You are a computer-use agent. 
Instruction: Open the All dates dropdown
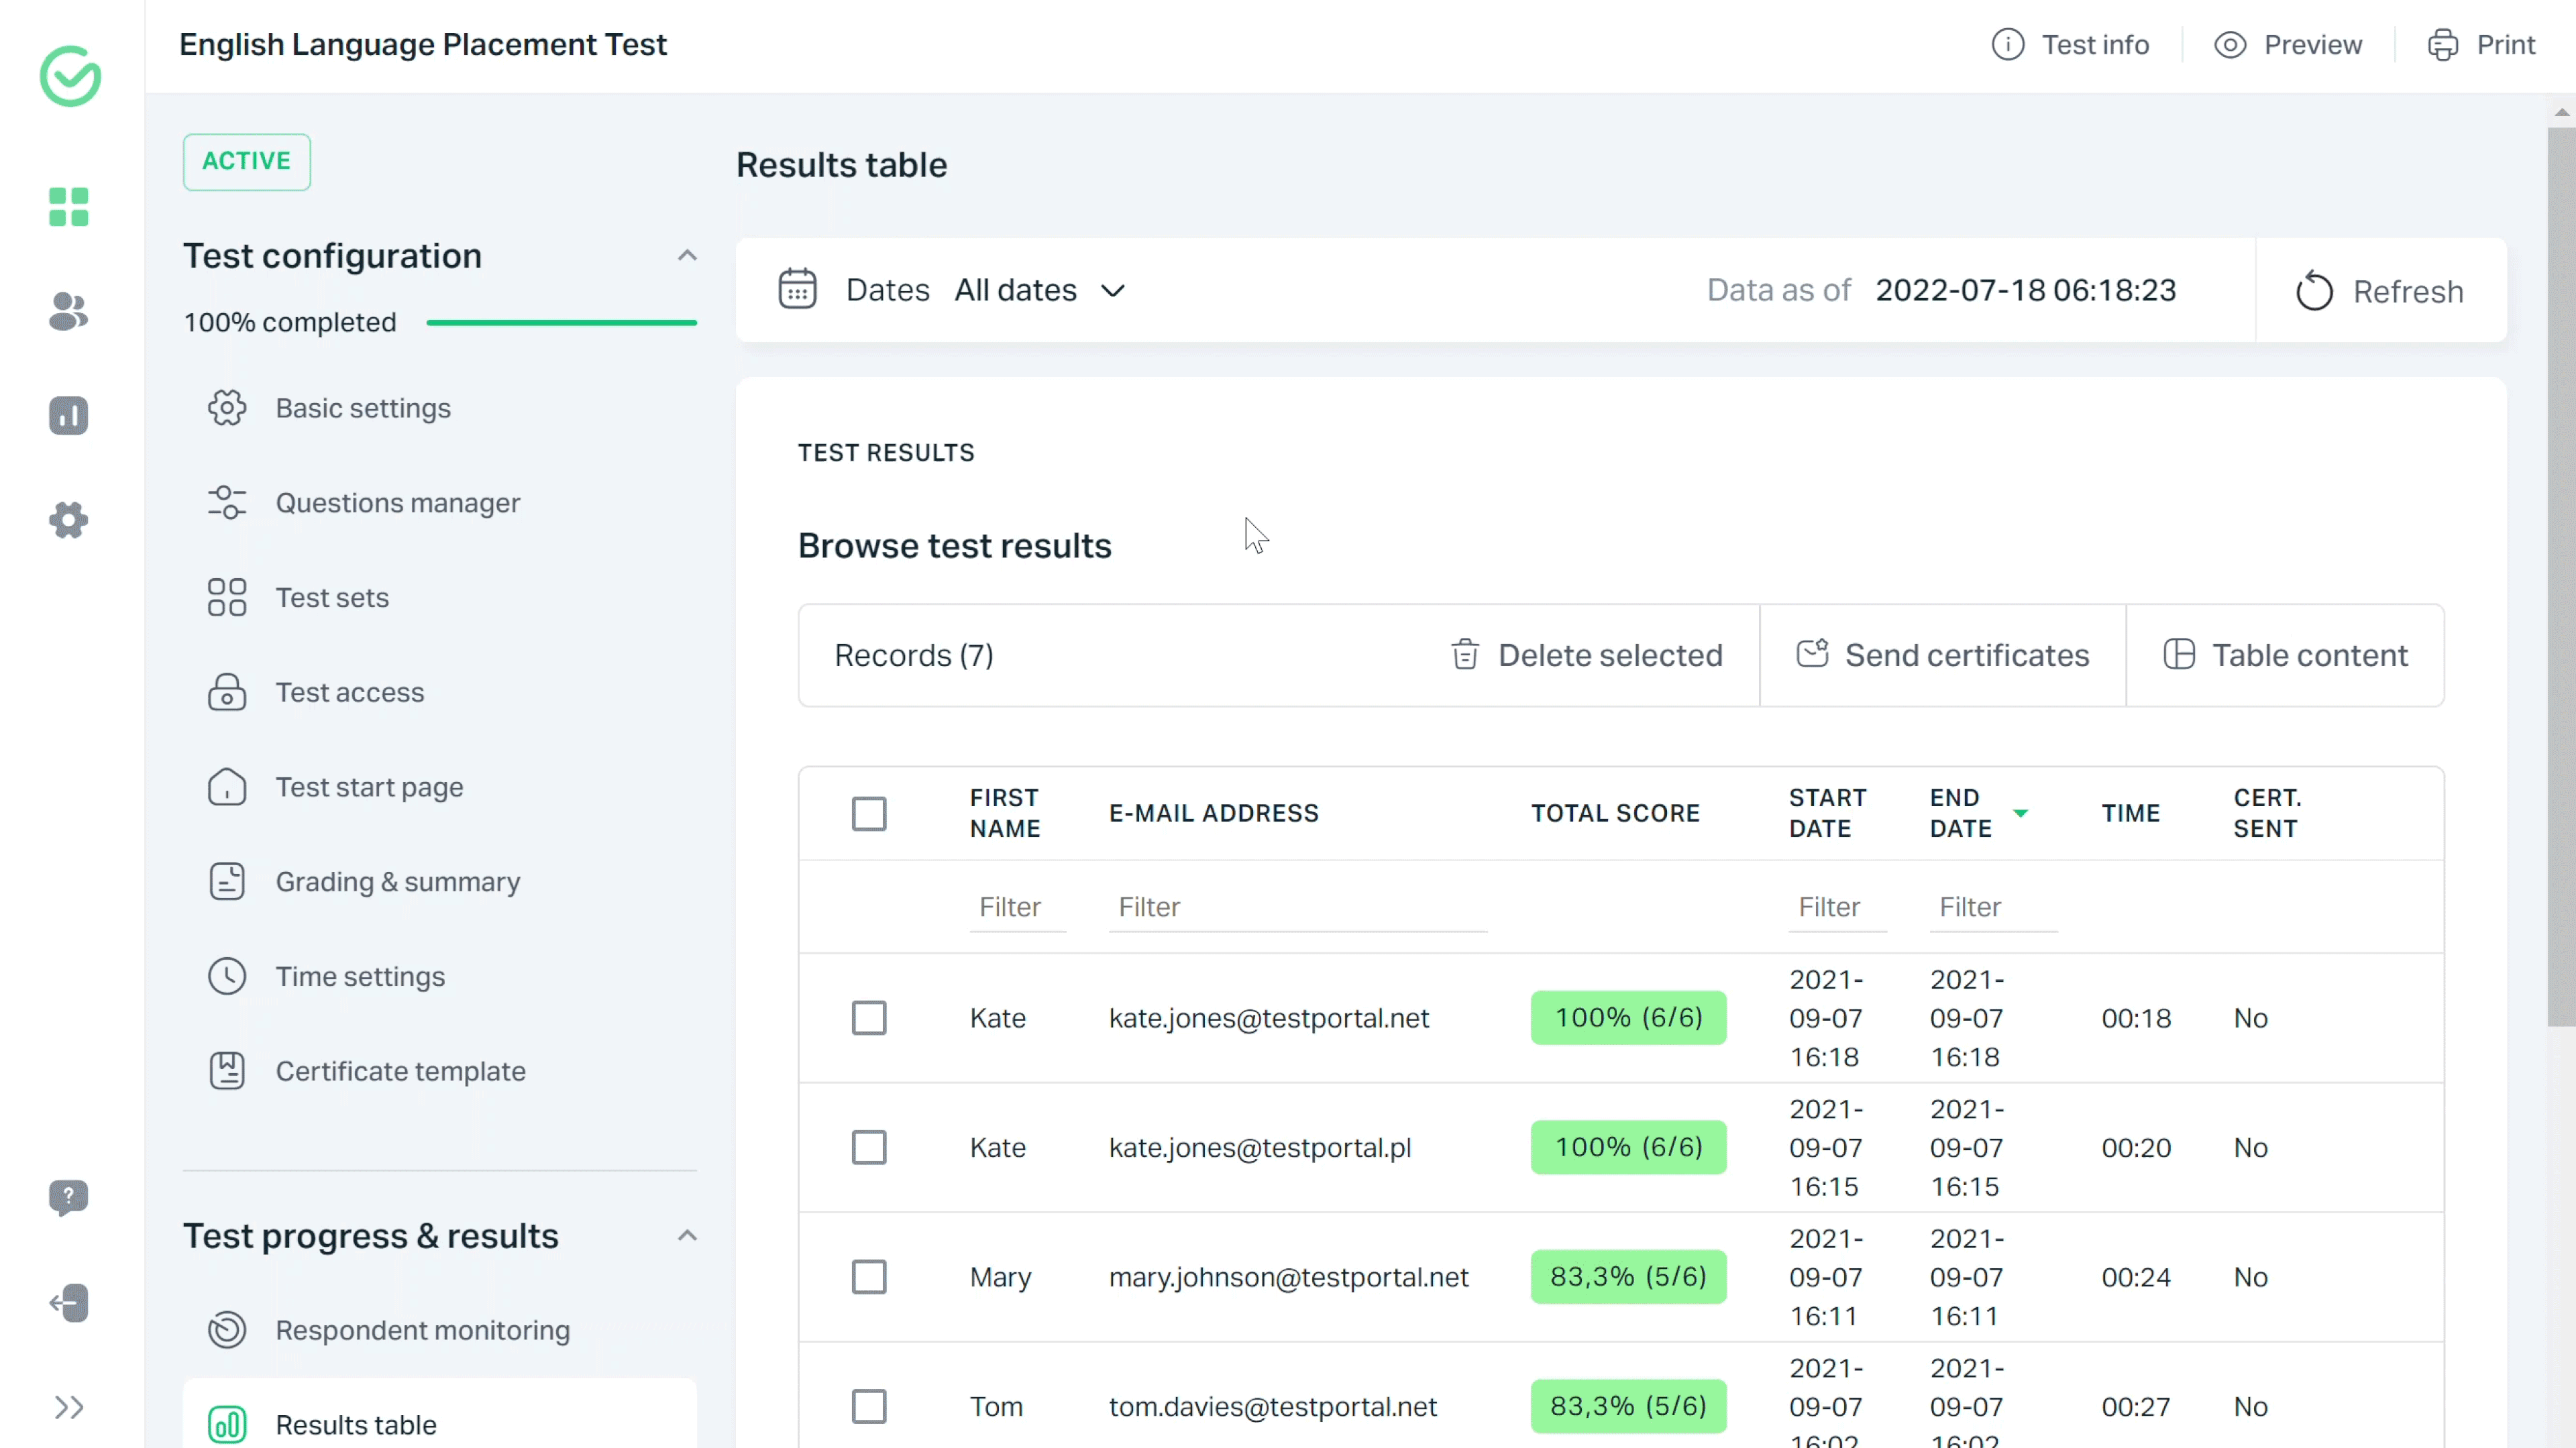[x=1040, y=290]
